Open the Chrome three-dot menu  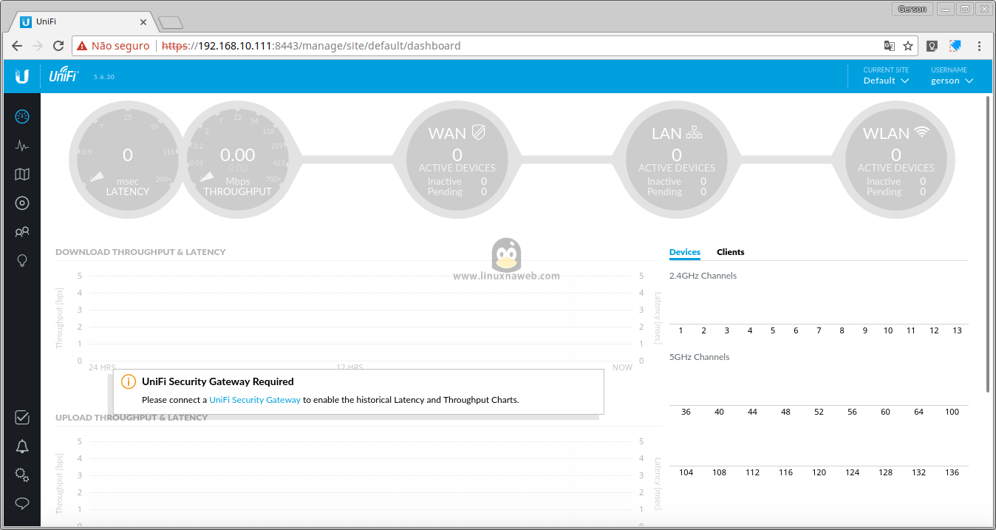point(980,46)
